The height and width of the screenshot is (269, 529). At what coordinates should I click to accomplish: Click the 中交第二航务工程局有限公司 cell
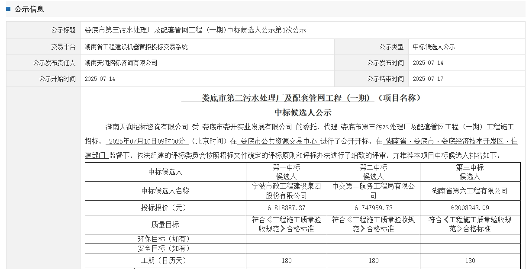(x=373, y=191)
